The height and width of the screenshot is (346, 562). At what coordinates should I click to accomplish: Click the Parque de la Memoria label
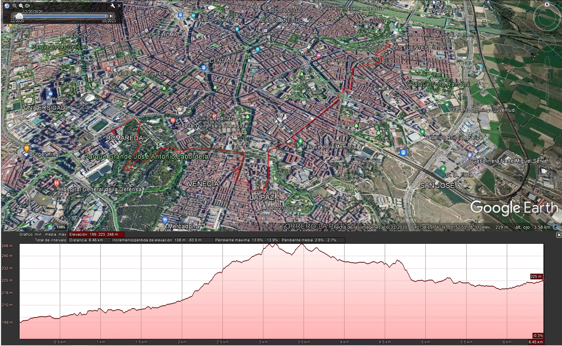[x=329, y=147]
